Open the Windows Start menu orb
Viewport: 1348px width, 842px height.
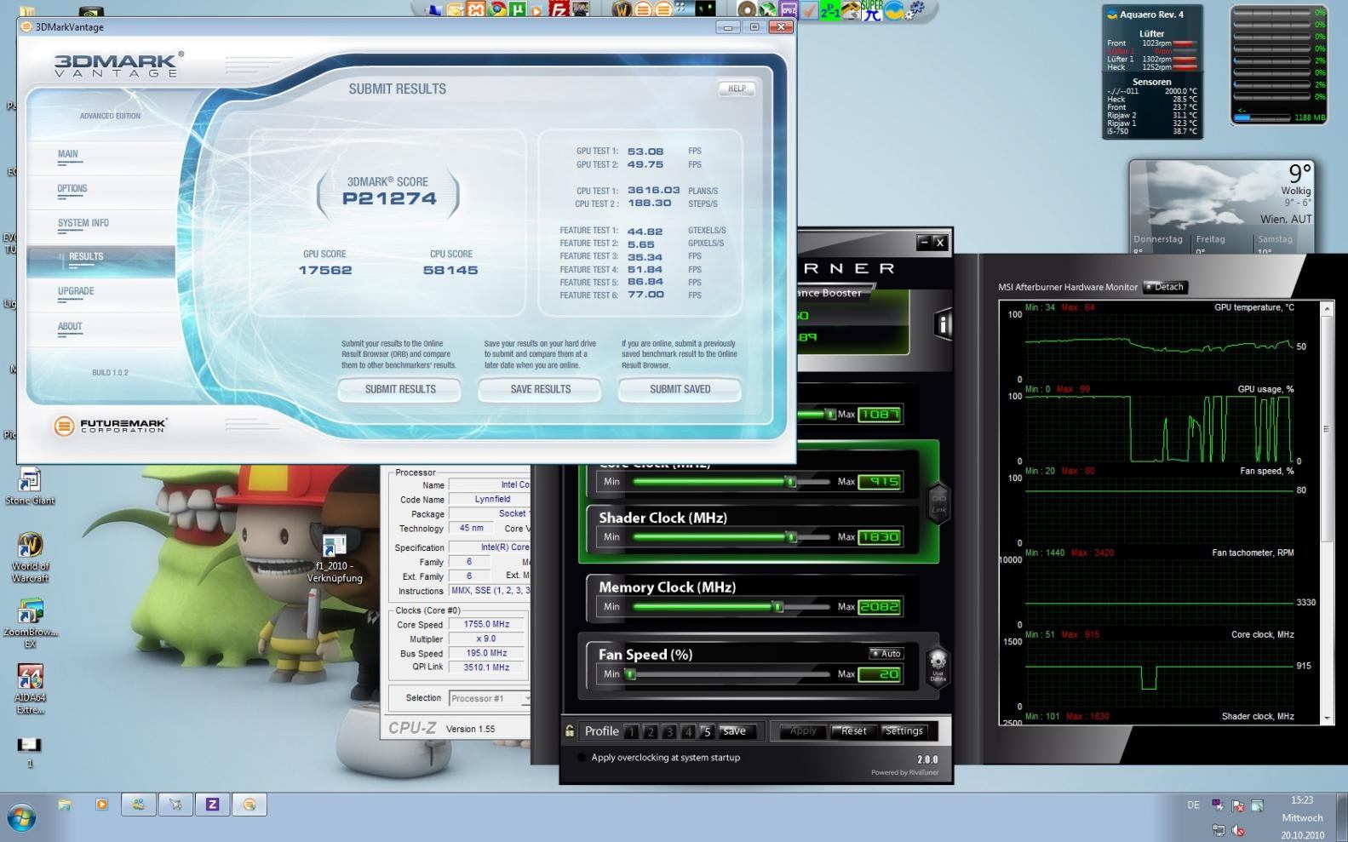pos(21,818)
